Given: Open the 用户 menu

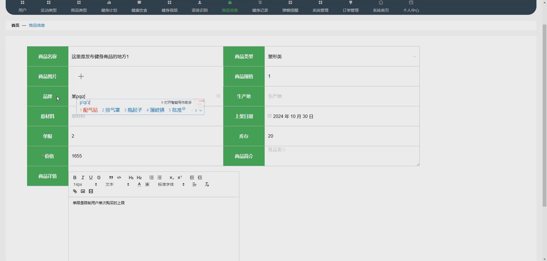Looking at the screenshot, I should [x=23, y=7].
